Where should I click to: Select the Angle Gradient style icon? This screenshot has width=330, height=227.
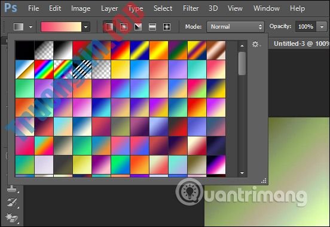click(x=138, y=27)
